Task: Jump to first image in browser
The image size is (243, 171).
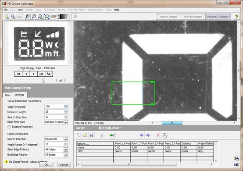Action: coord(18,74)
